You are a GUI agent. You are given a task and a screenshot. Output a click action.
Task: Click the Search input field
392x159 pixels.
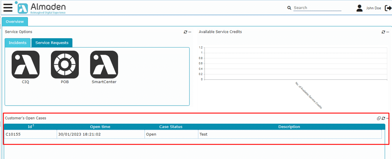coord(317,8)
